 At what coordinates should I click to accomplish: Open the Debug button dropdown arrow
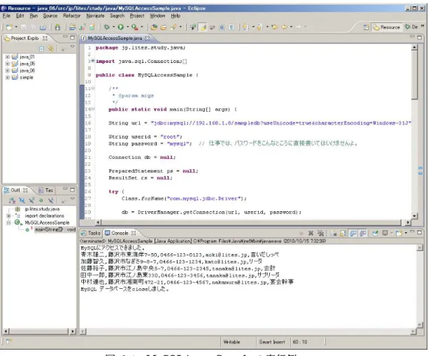[x=113, y=27]
